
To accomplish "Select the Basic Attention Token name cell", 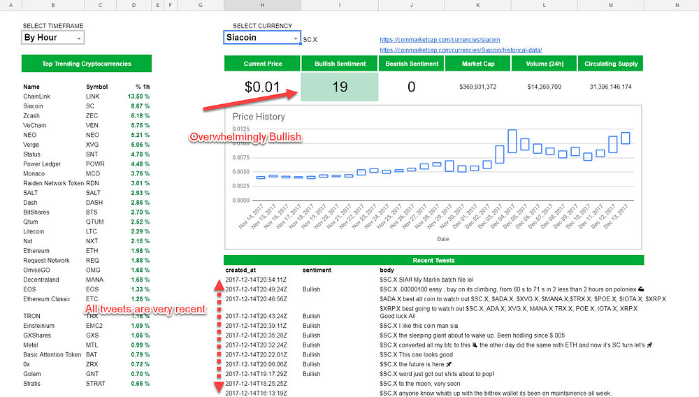I will 52,354.
